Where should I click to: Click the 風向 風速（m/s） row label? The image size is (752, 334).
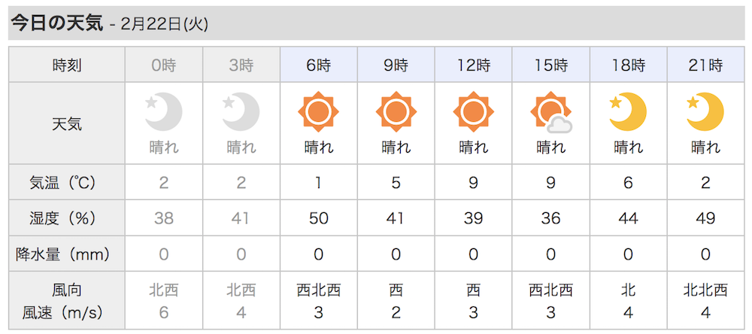click(67, 301)
